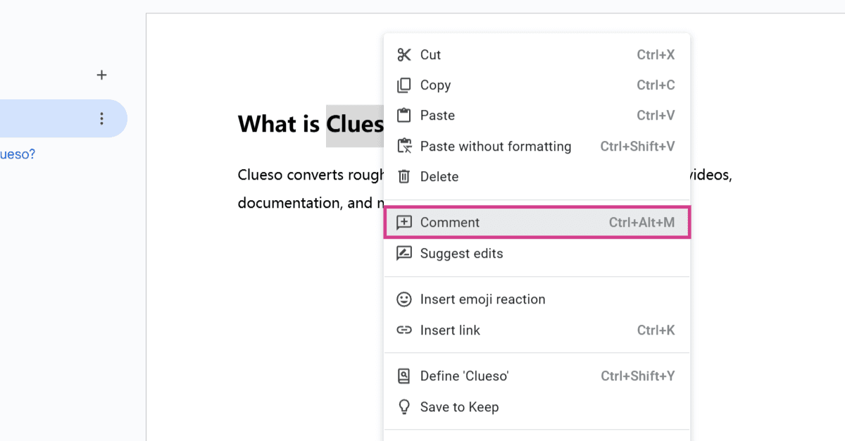845x441 pixels.
Task: Click the Copy icon in context menu
Action: pyautogui.click(x=403, y=85)
